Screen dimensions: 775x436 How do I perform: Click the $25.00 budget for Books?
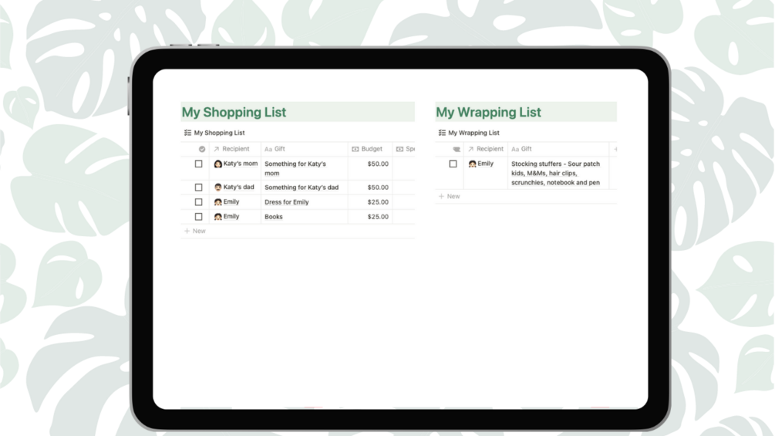[x=378, y=217]
